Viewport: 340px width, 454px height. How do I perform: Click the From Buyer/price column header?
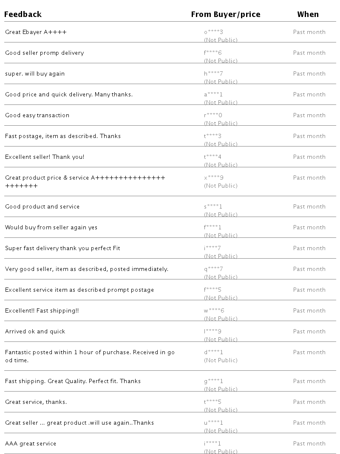tap(226, 14)
